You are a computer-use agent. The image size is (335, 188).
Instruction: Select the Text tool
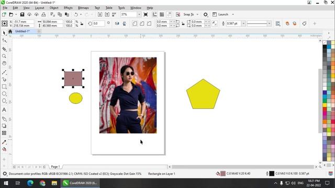[4, 110]
